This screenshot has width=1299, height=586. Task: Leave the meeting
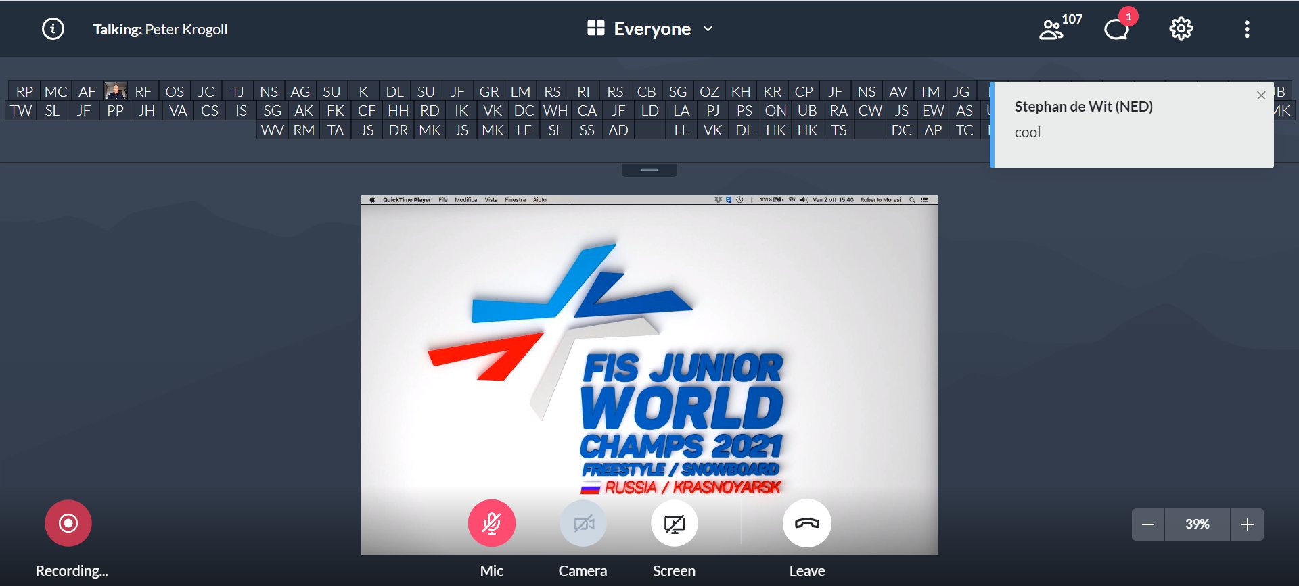[807, 523]
